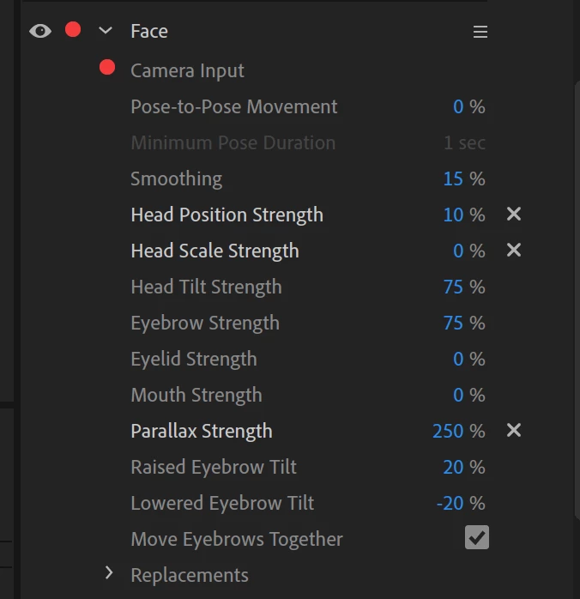Screen dimensions: 580x599
Task: Open the Face behavior hamburger menu
Action: point(480,32)
